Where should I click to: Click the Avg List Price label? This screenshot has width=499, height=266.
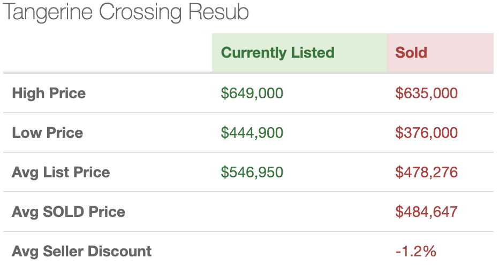point(61,173)
